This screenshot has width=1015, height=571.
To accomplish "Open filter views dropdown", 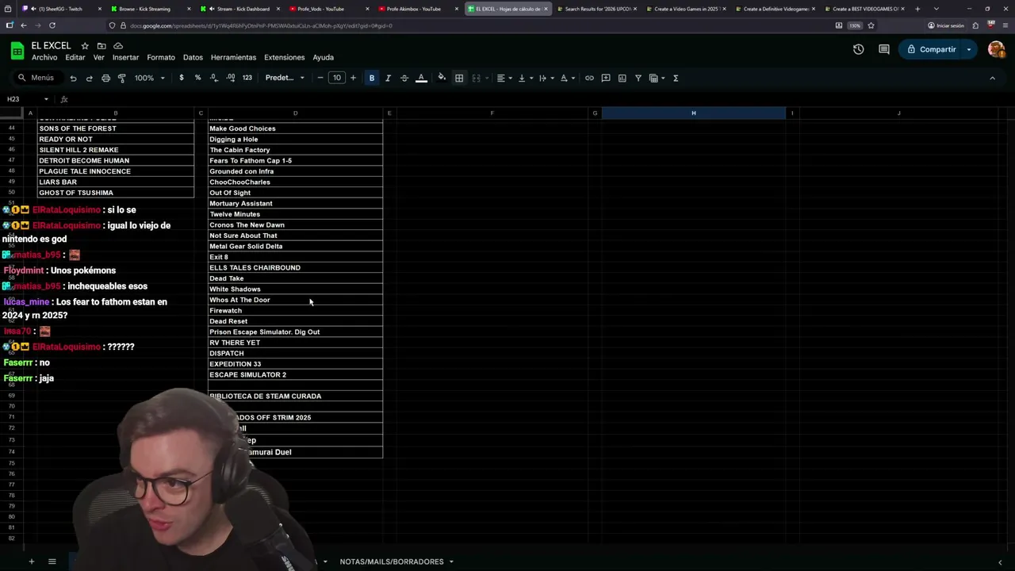I will [658, 78].
